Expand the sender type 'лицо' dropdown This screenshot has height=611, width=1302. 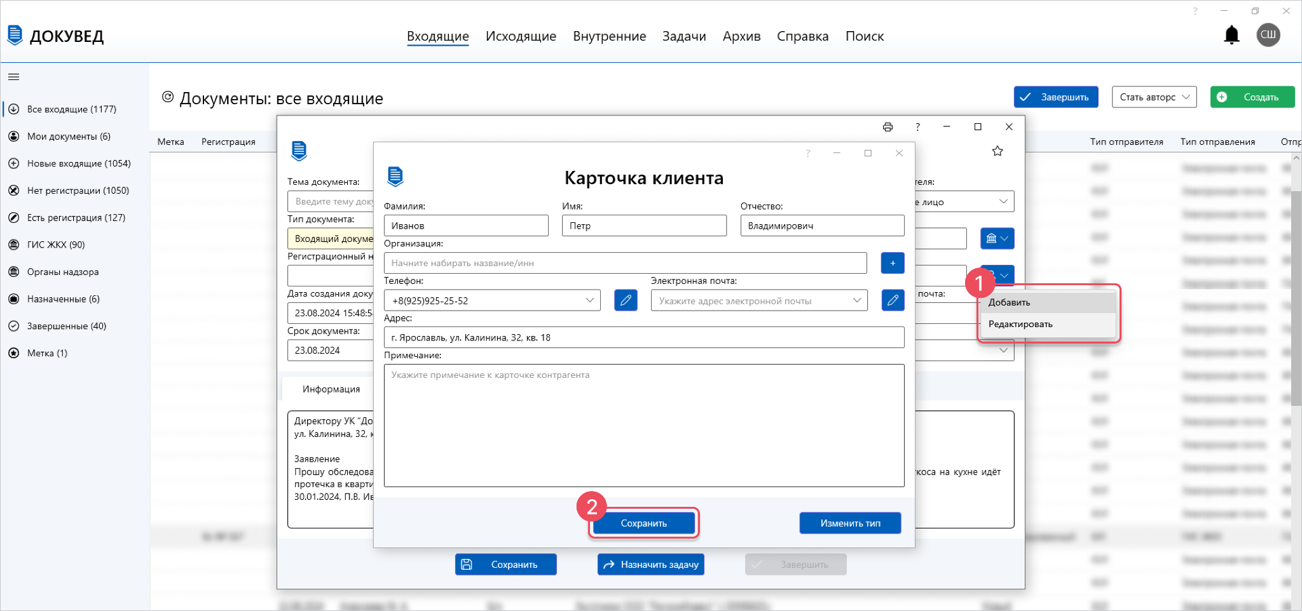(x=1003, y=202)
